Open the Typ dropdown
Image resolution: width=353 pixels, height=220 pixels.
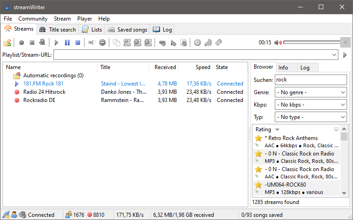pos(310,117)
